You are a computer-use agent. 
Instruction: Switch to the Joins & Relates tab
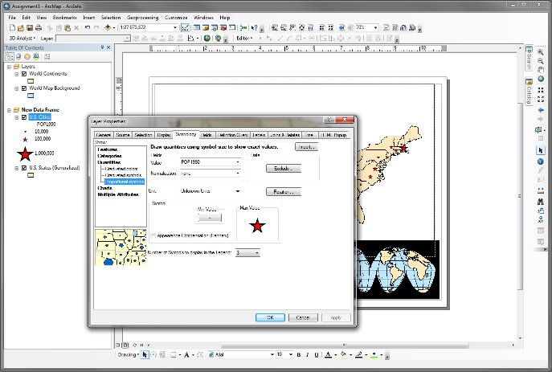pos(285,135)
